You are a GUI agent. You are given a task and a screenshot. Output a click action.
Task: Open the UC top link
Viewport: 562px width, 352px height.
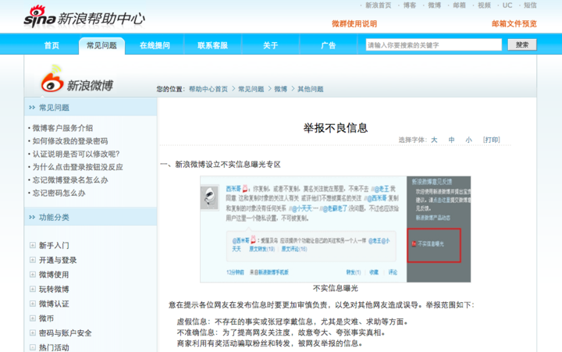(507, 5)
